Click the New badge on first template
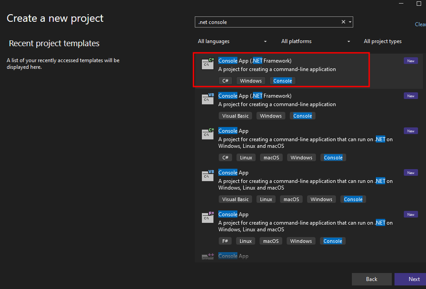The image size is (426, 289). (410, 61)
